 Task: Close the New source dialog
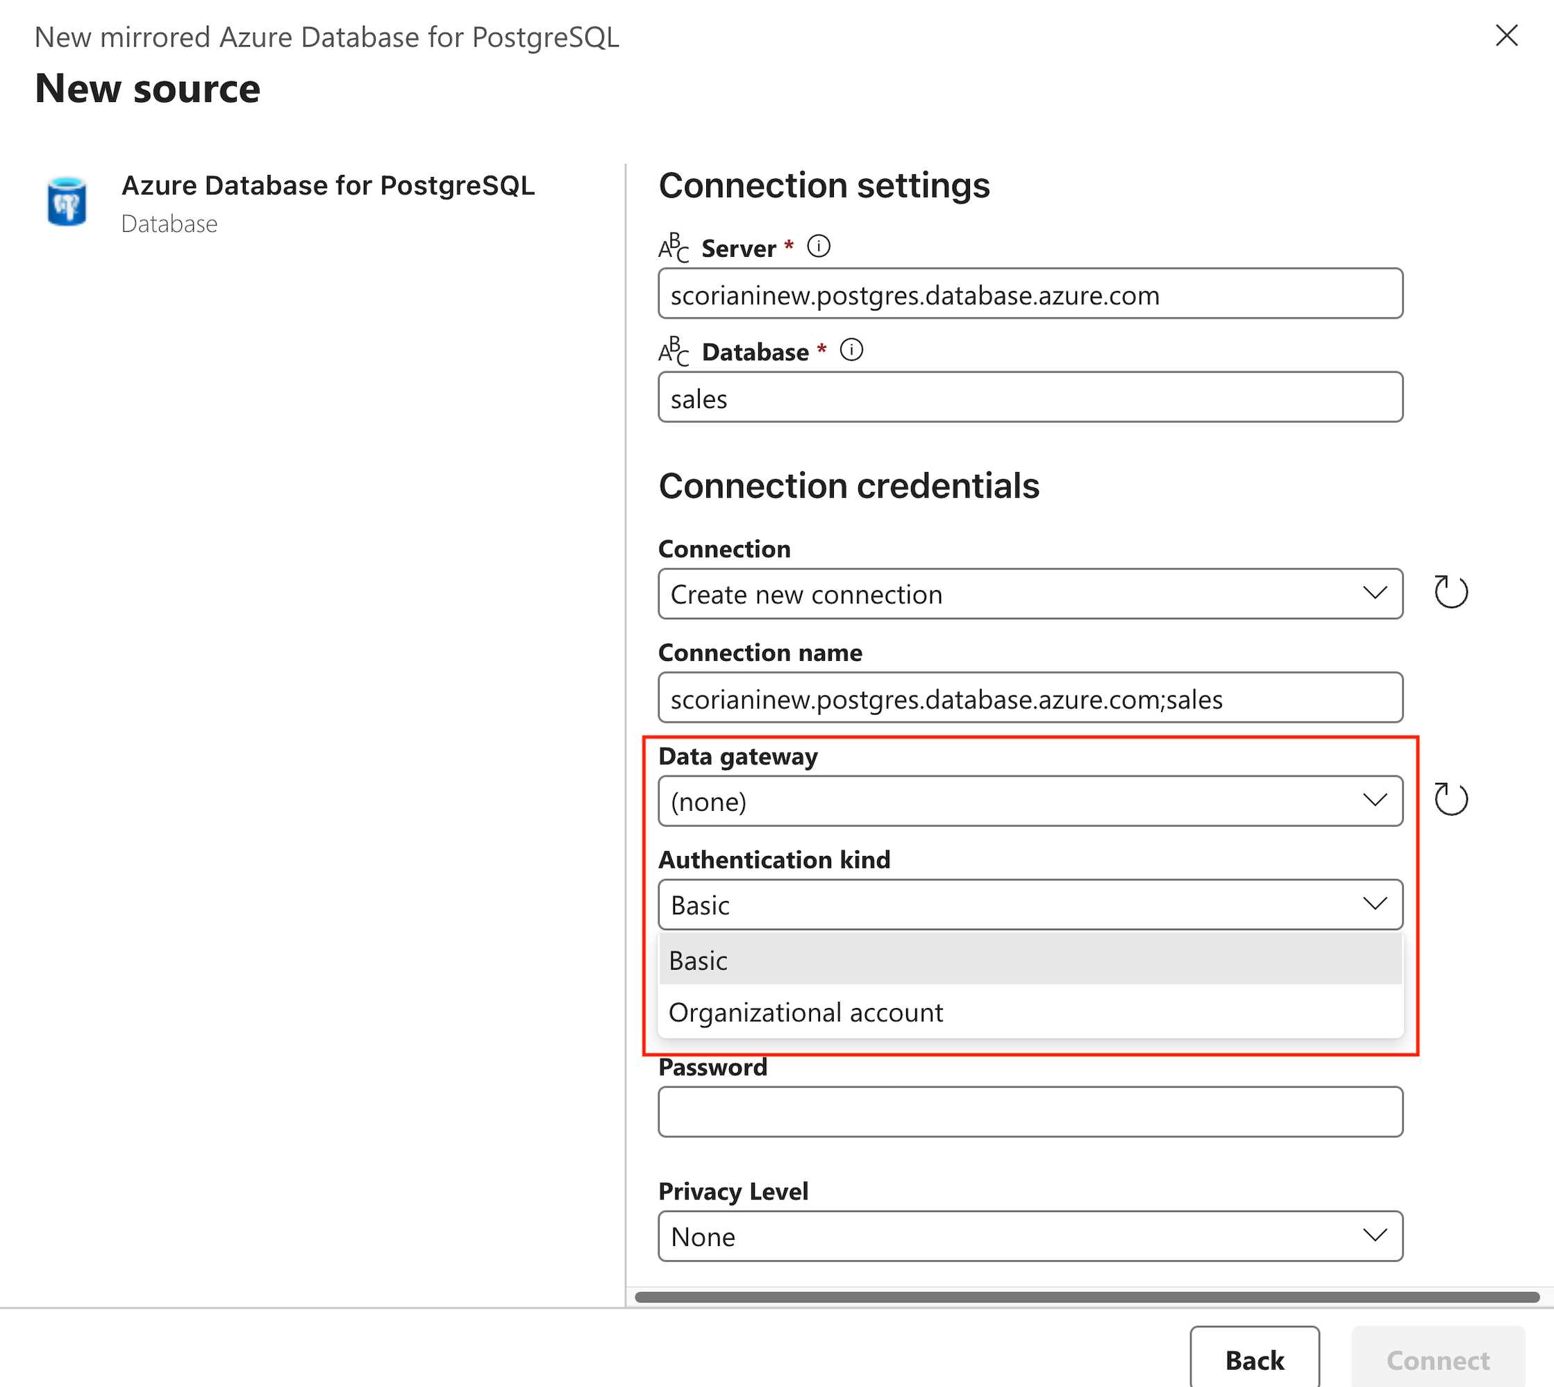(1506, 35)
